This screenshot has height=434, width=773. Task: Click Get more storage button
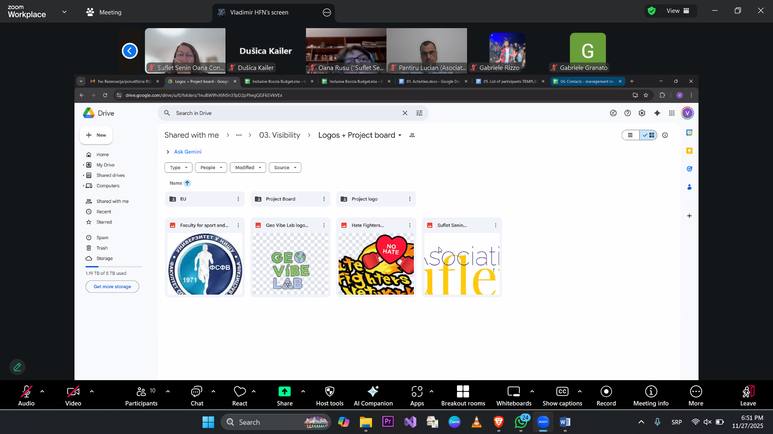(x=112, y=287)
